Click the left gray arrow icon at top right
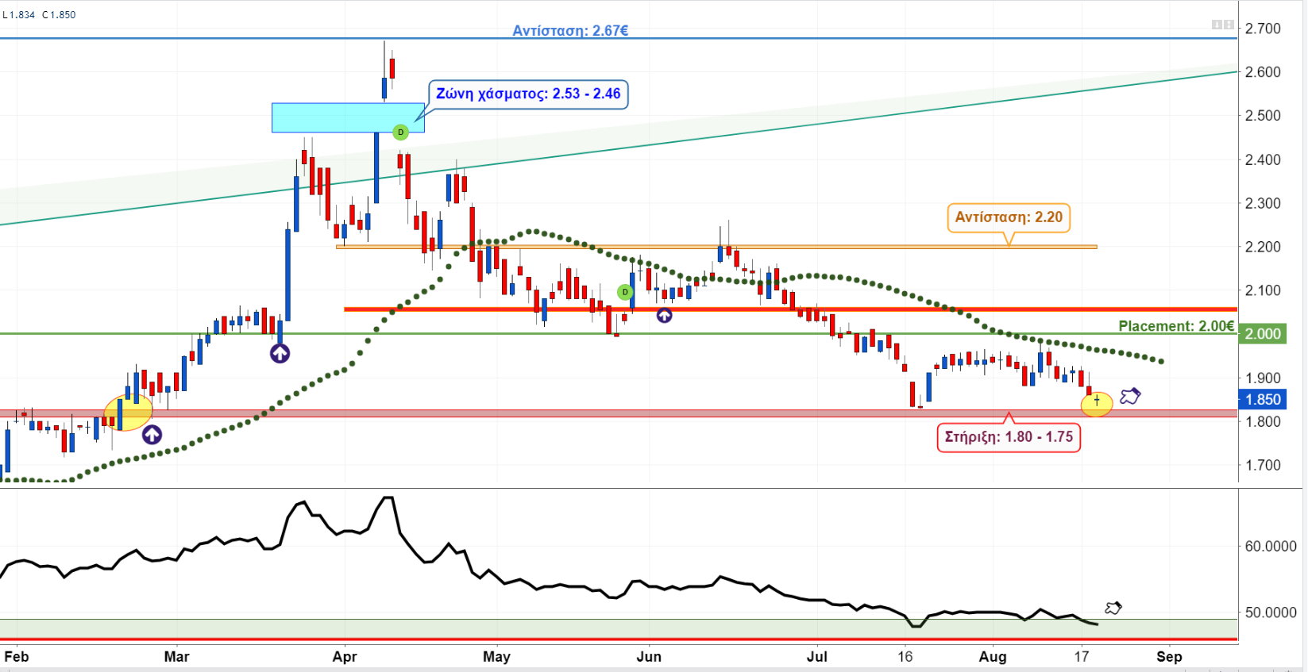The image size is (1308, 672). (x=1217, y=25)
